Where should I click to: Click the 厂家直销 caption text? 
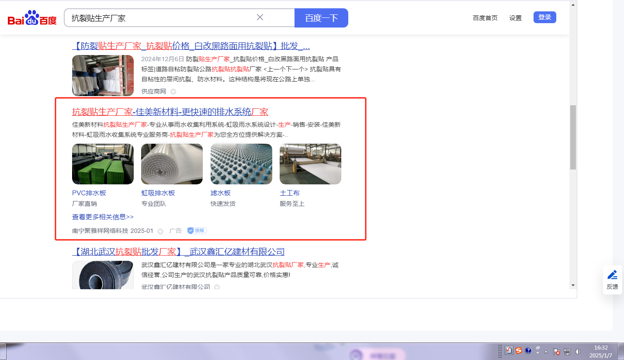[84, 204]
